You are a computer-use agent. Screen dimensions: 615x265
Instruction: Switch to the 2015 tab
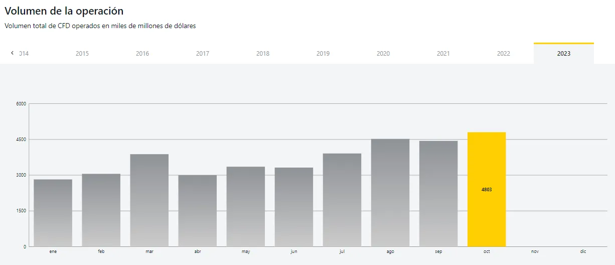pyautogui.click(x=82, y=54)
